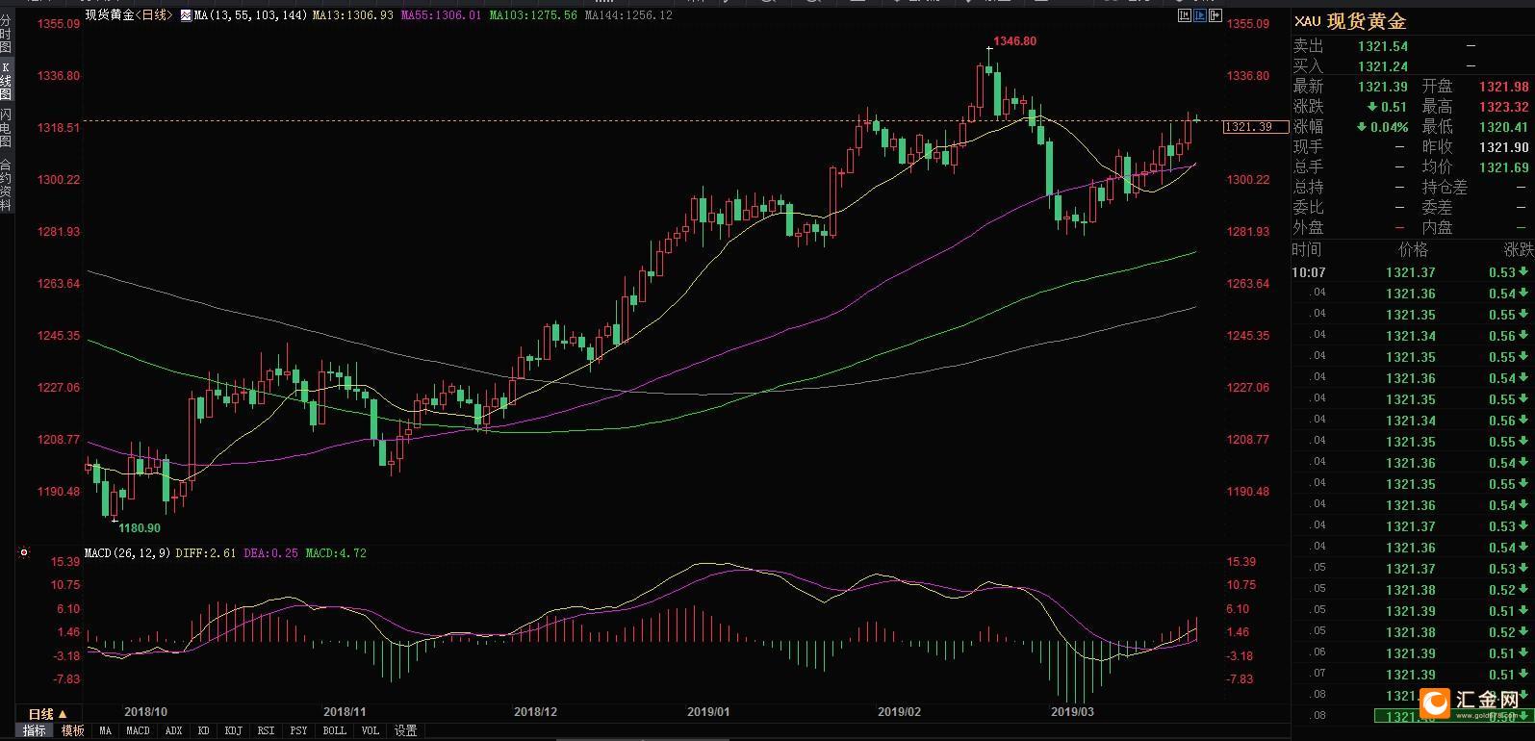
Task: Click the highlighted blue chart layout icon
Action: (x=1201, y=15)
